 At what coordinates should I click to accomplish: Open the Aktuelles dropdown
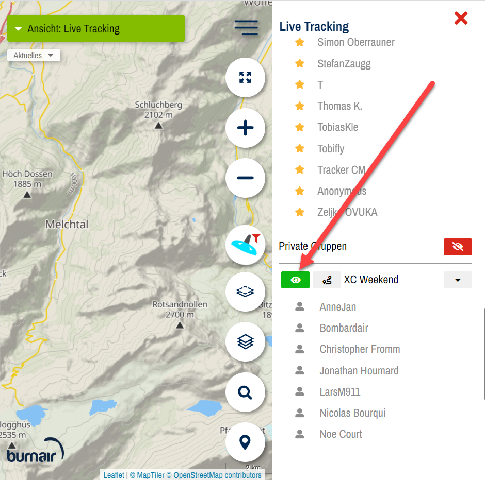tap(34, 55)
